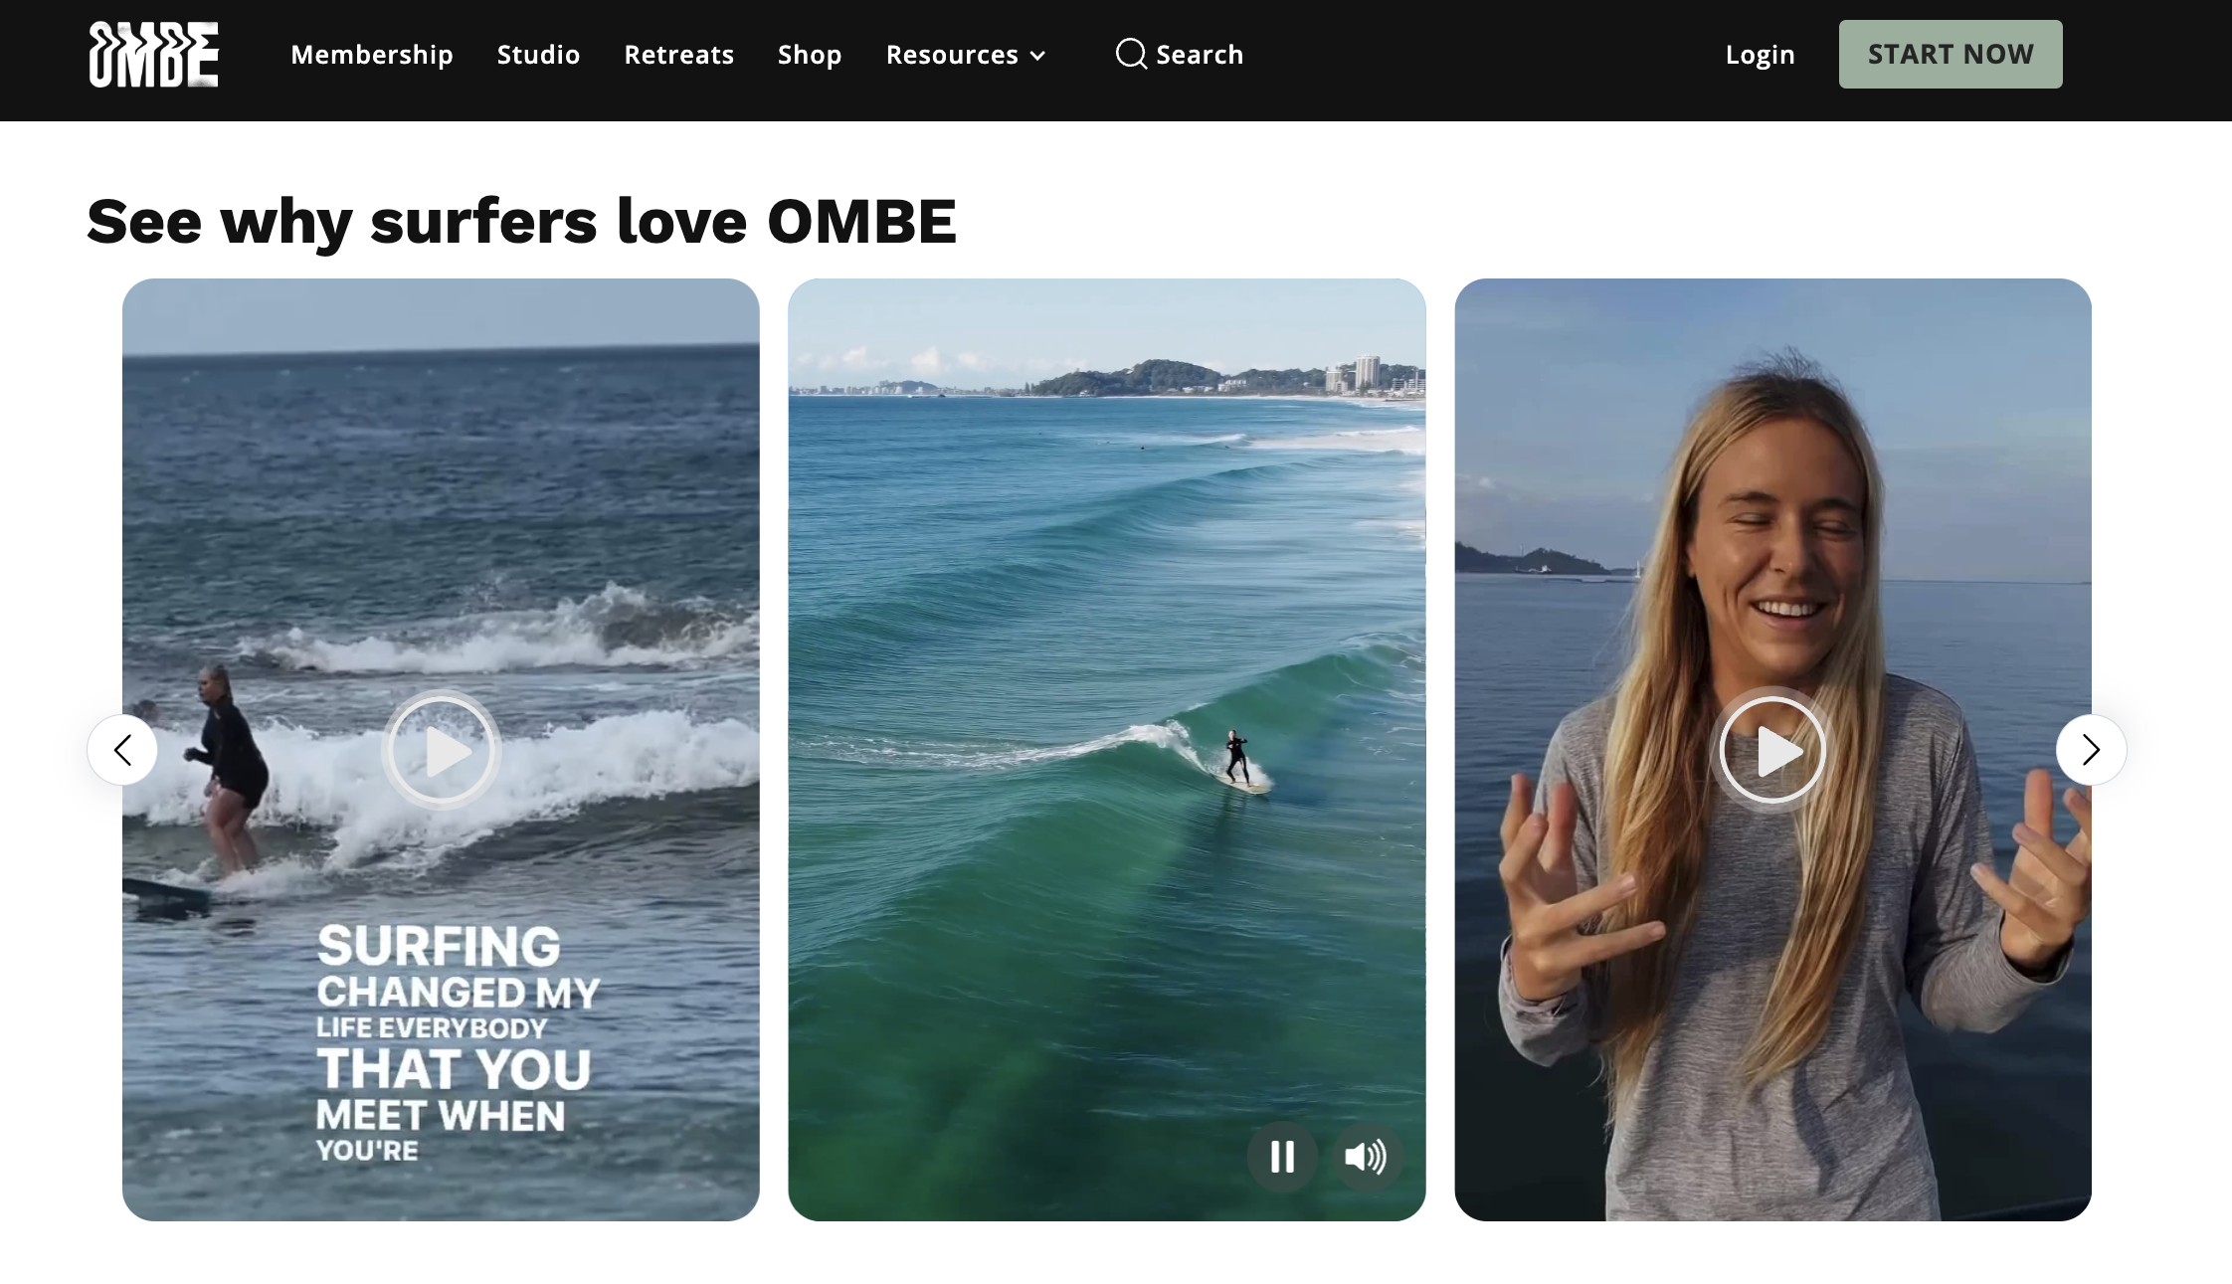Expand the Resources dropdown menu
The image size is (2232, 1284).
point(966,55)
